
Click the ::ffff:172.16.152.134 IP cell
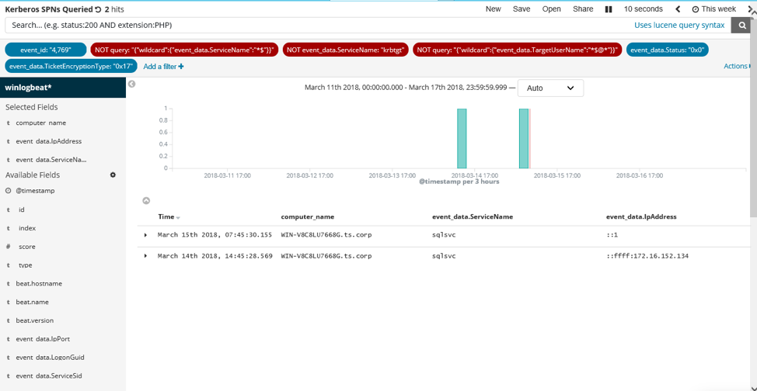tap(647, 256)
